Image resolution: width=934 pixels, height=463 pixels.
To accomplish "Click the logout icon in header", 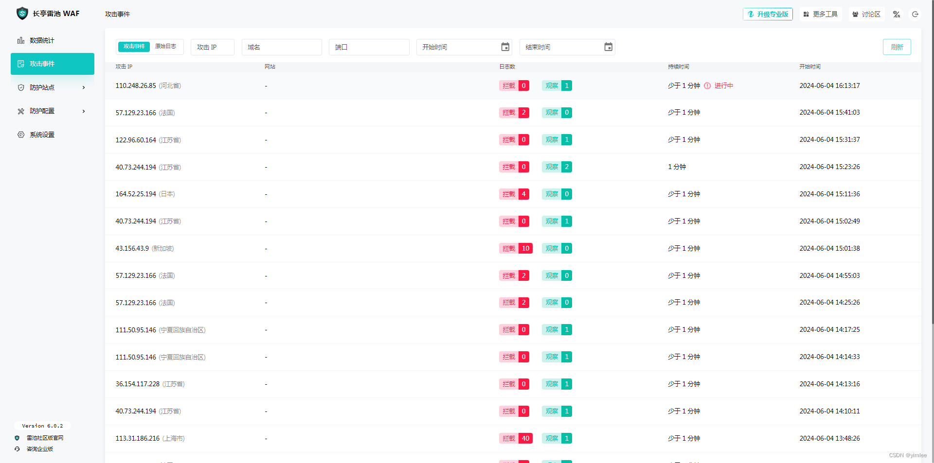I will tap(915, 14).
